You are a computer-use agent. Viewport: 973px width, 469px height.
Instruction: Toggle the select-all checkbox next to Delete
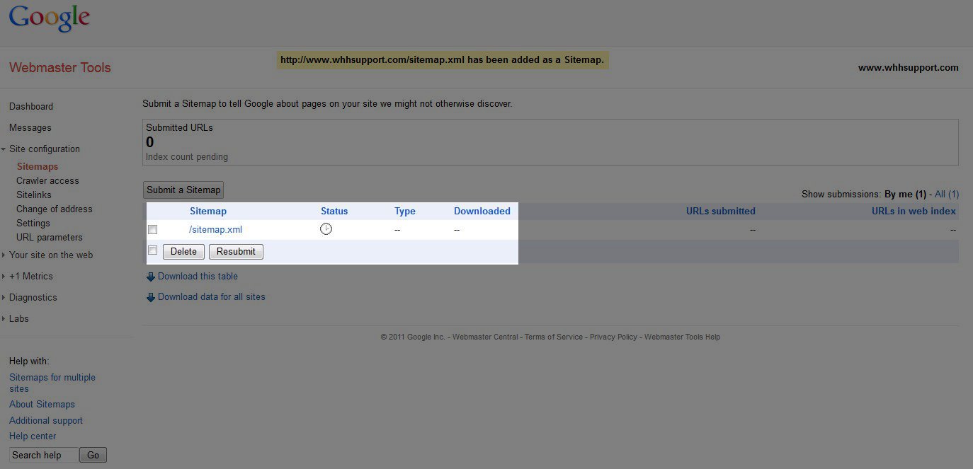point(152,250)
